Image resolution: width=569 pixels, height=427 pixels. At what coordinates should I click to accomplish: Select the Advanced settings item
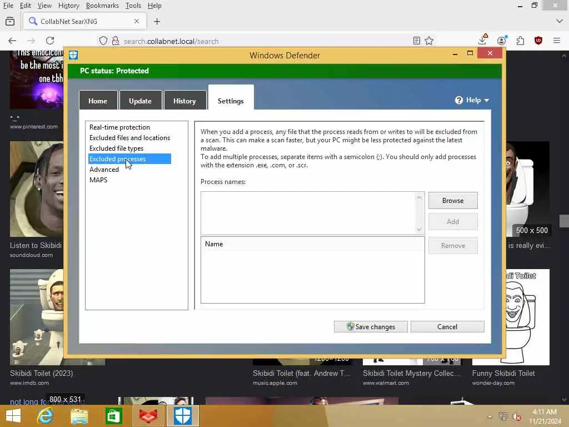point(104,169)
